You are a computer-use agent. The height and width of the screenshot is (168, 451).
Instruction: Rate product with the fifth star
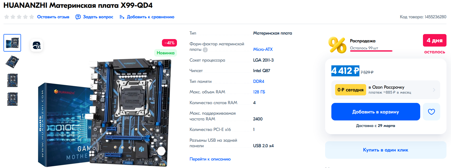tap(32, 17)
